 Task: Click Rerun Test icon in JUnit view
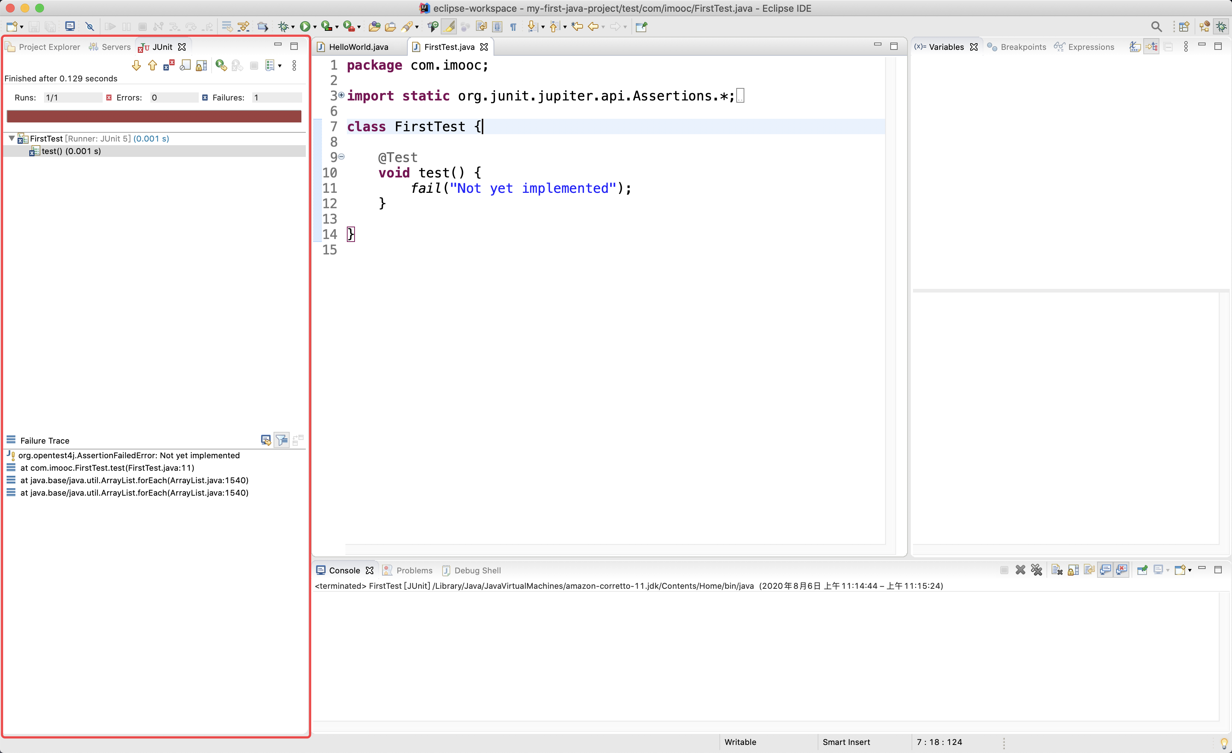221,66
